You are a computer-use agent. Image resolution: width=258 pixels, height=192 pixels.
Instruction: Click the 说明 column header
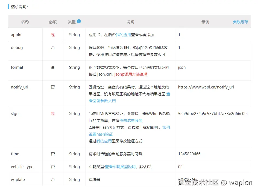pyautogui.click(x=130, y=22)
